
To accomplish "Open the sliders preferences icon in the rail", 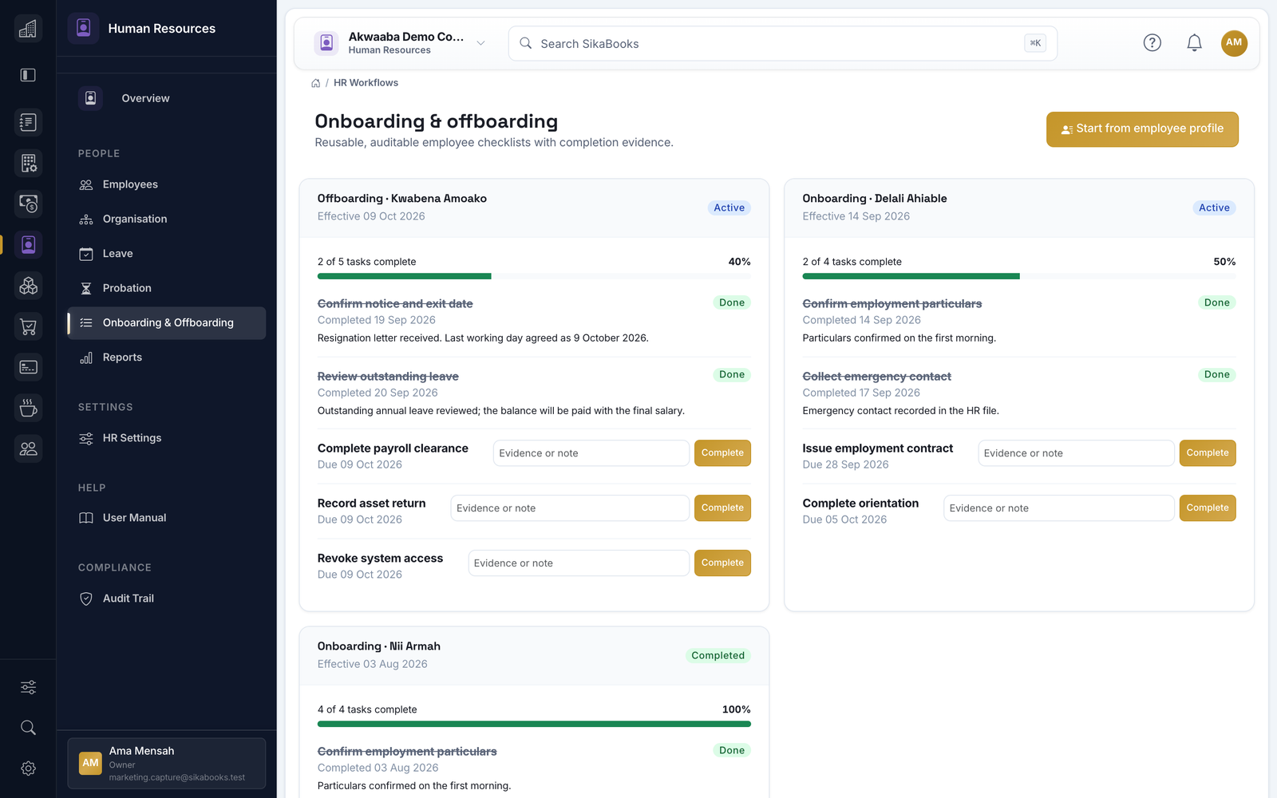I will click(28, 687).
